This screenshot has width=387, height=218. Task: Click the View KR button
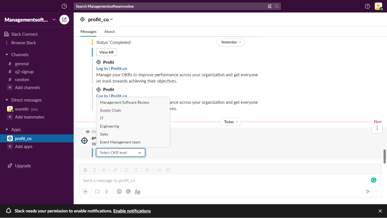(106, 52)
